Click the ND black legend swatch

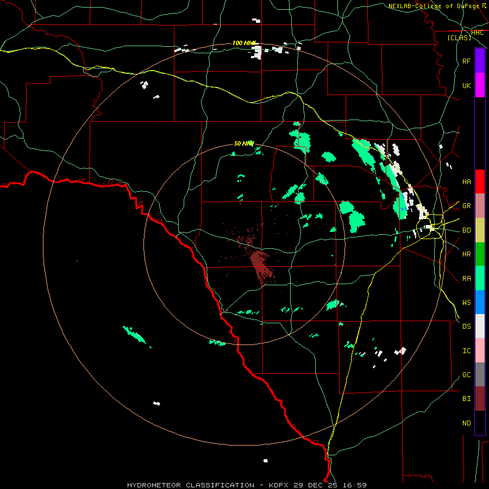pos(480,423)
